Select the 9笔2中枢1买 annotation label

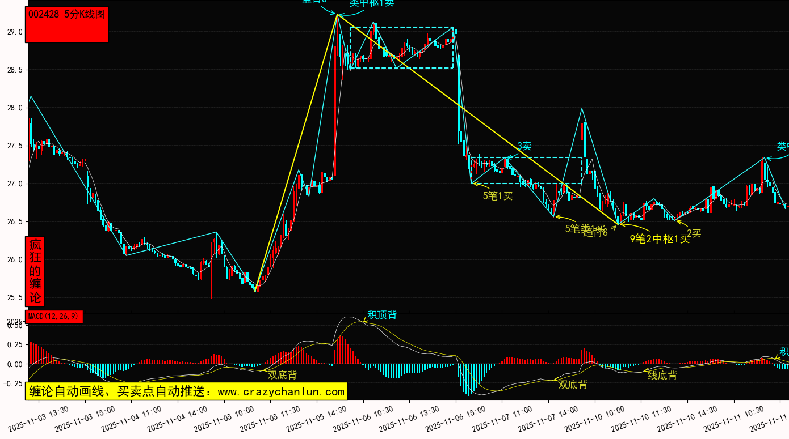pos(660,238)
